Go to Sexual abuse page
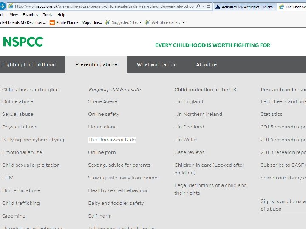 coord(17,114)
